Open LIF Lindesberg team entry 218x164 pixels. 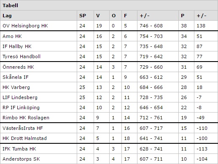20,97
